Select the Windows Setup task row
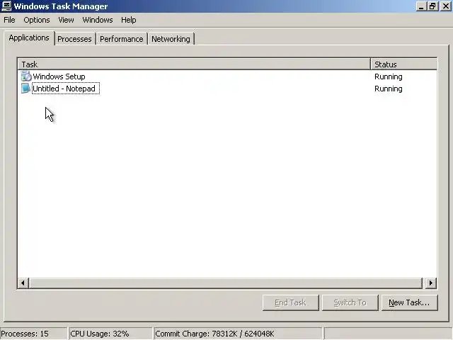453x340 pixels. point(227,76)
